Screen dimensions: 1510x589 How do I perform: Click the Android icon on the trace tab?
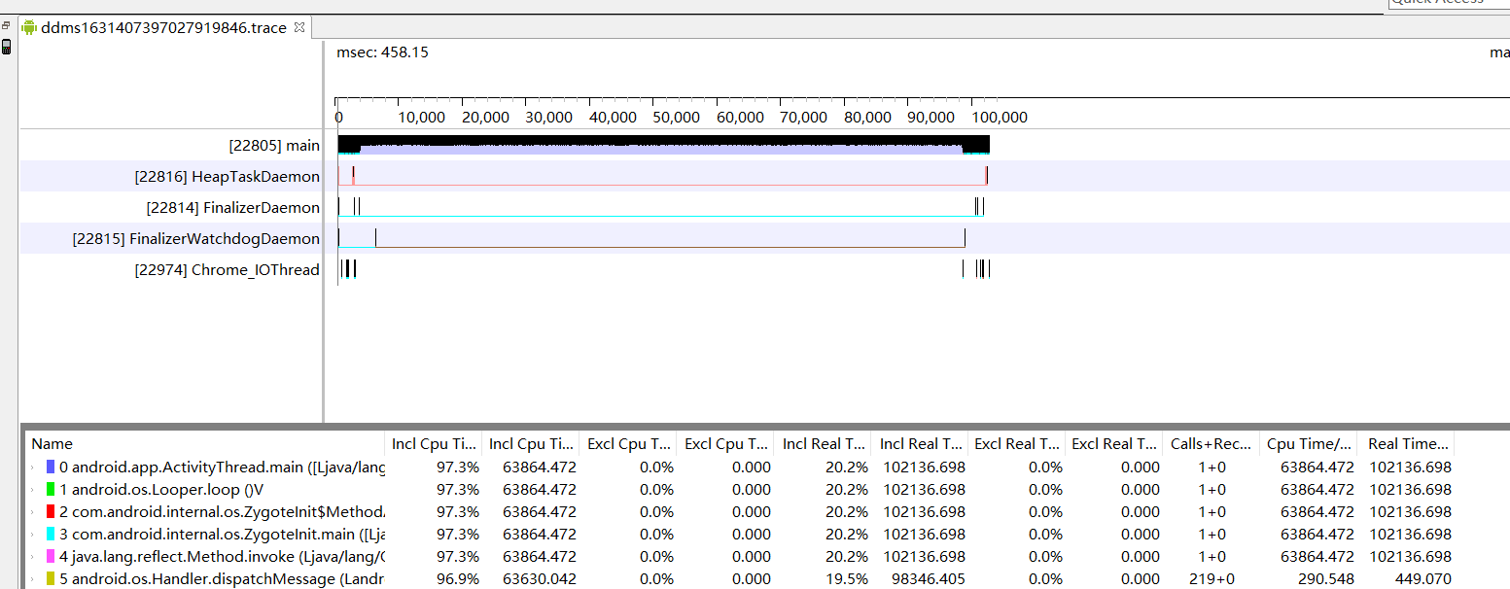point(30,28)
